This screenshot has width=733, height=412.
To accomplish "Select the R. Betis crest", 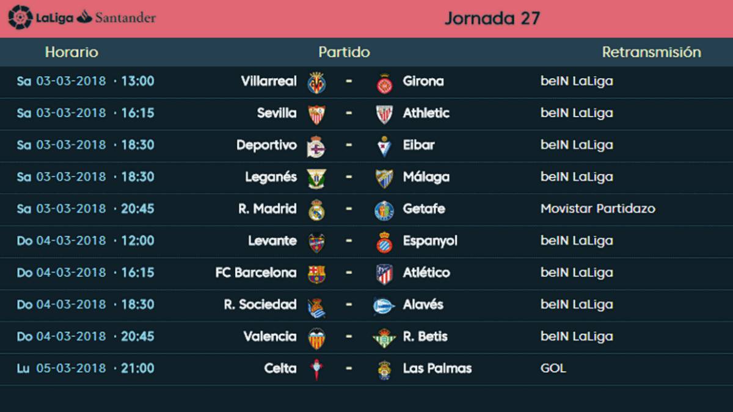I will 384,338.
